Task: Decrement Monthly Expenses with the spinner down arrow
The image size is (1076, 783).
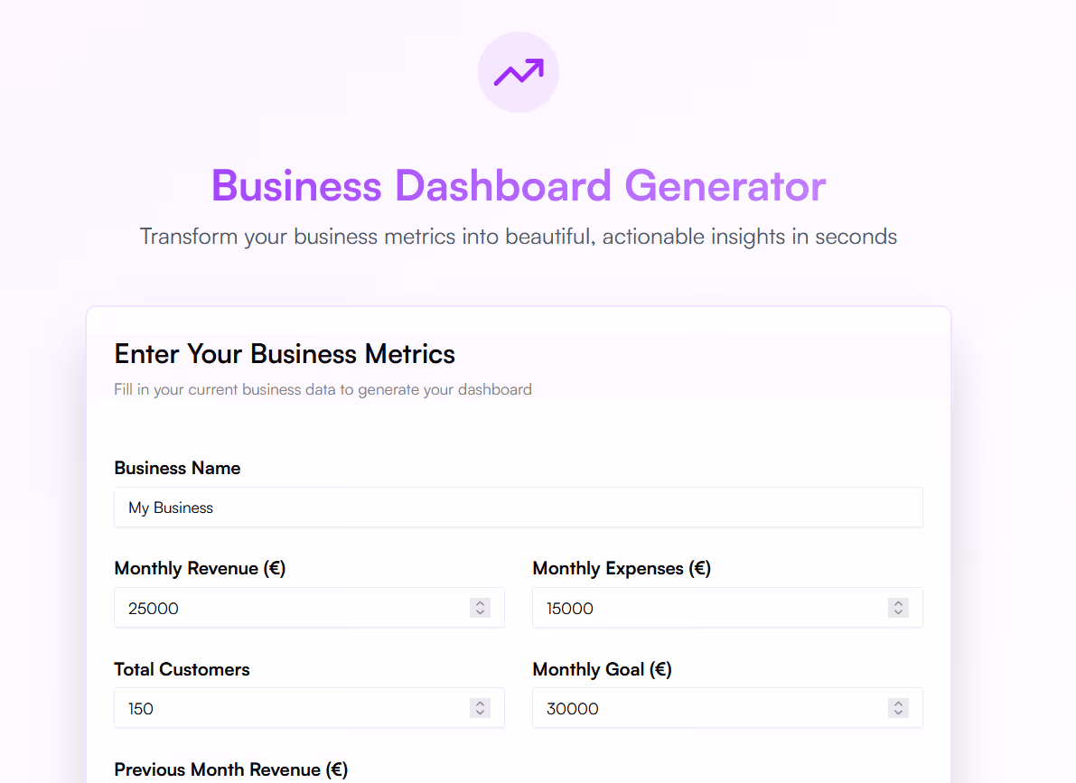Action: coord(898,612)
